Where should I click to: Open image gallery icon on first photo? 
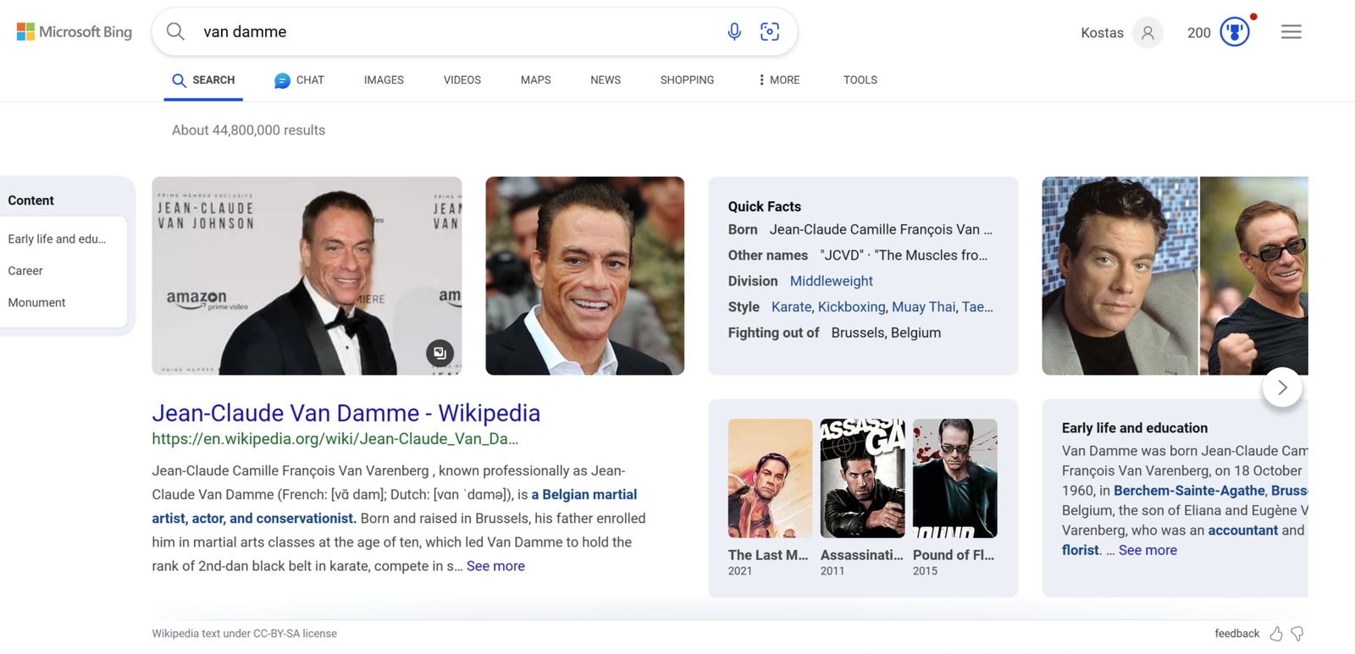click(x=440, y=353)
